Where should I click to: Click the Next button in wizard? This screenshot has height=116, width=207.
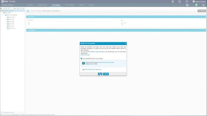coord(100,74)
